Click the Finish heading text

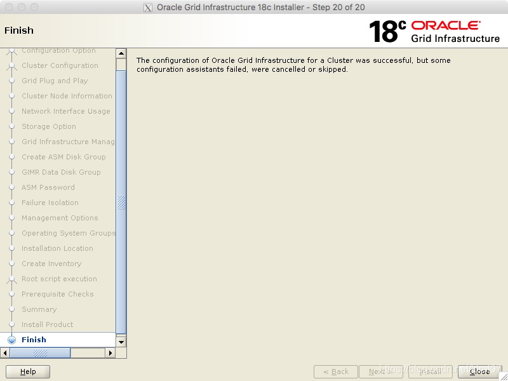click(19, 30)
